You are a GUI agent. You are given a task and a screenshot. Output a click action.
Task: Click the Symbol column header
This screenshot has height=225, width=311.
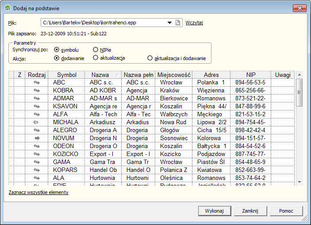tap(67, 75)
